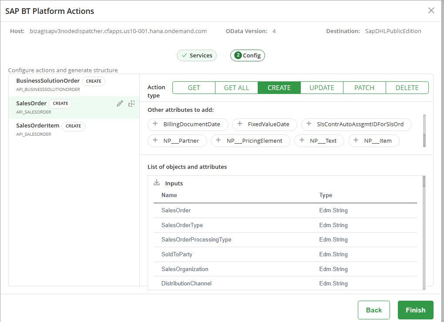Click the download icon beside Inputs
The image size is (444, 322).
(x=157, y=182)
